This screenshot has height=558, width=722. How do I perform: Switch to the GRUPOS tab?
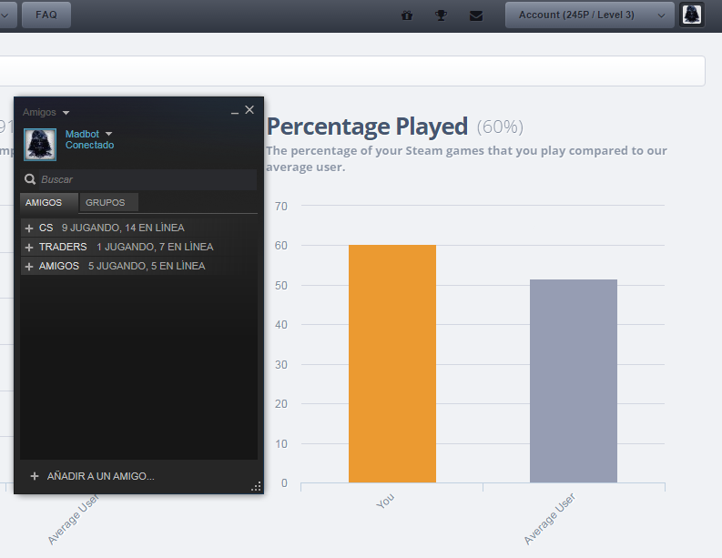click(x=108, y=203)
